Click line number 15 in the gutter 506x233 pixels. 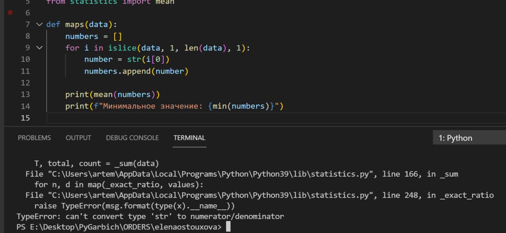[25, 118]
